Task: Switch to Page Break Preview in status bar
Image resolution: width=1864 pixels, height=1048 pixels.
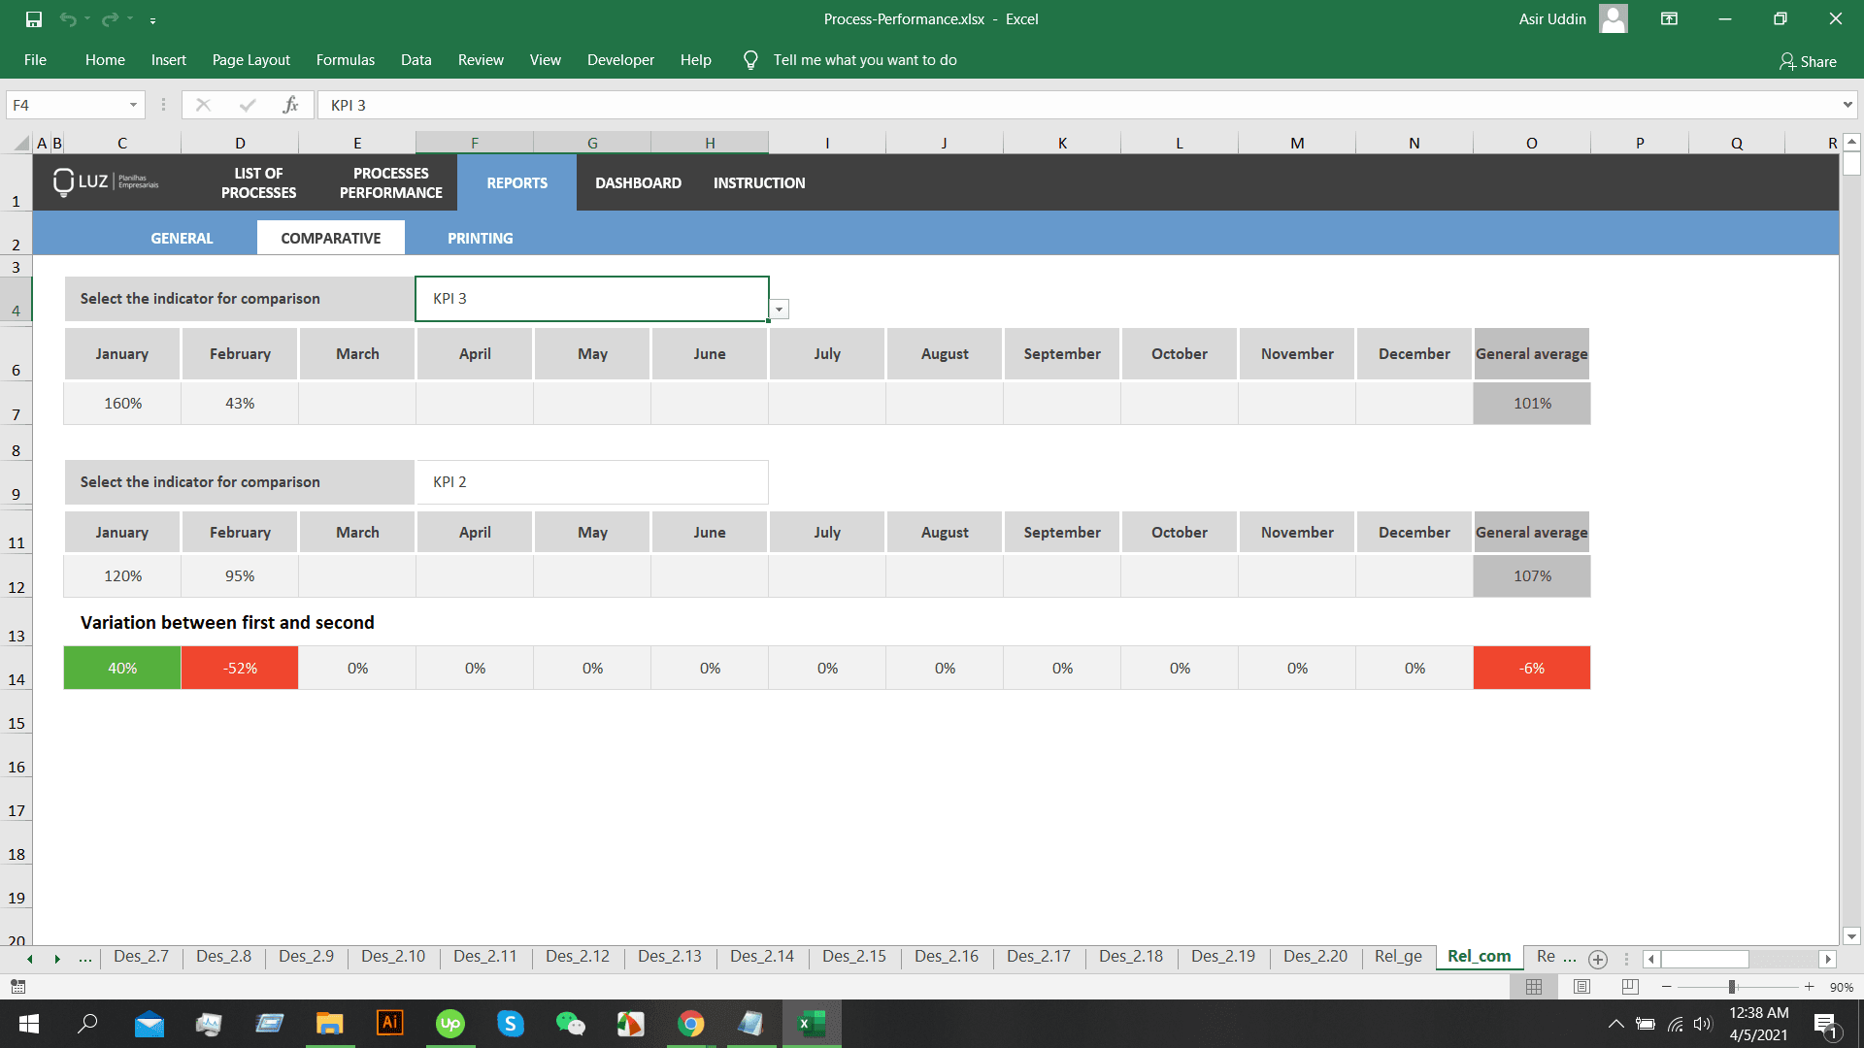Action: 1629,987
